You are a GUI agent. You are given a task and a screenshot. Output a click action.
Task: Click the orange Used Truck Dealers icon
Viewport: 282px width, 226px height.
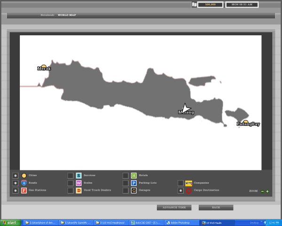[78, 191]
